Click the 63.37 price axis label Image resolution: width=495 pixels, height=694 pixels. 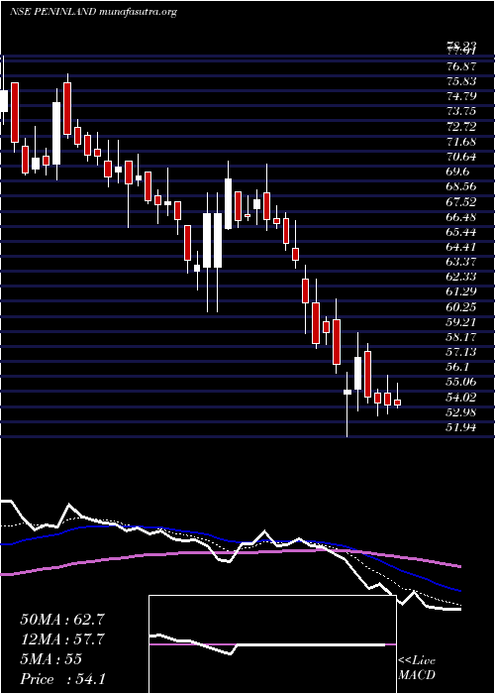461,262
